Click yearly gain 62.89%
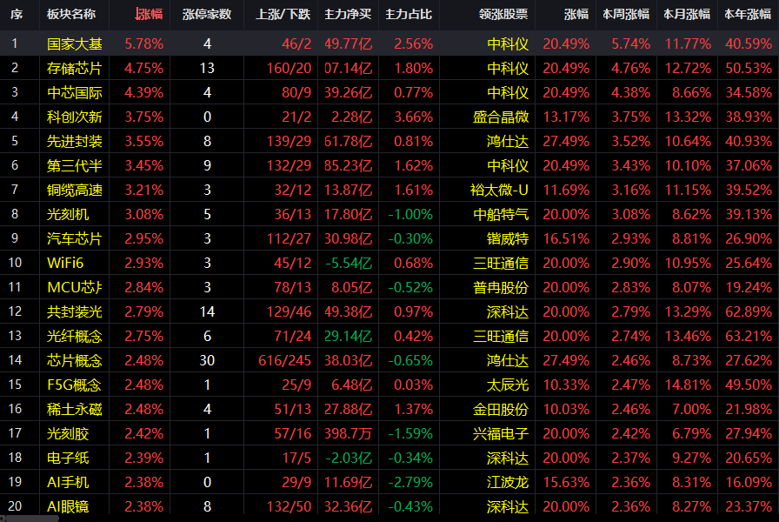The width and height of the screenshot is (779, 522). (x=749, y=311)
